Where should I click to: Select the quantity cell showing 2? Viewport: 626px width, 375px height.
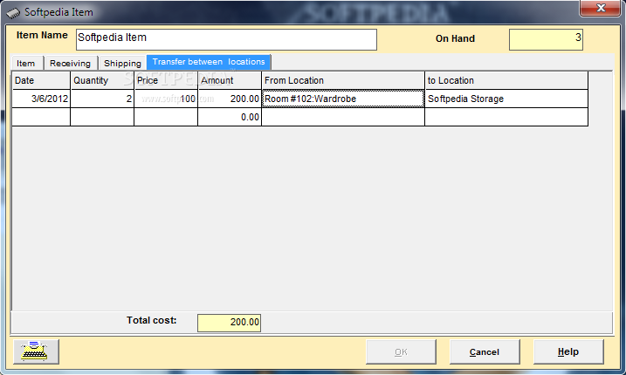coord(102,99)
